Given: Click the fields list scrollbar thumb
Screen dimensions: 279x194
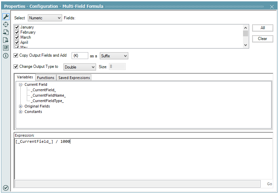Looking at the screenshot, I should 245,34.
